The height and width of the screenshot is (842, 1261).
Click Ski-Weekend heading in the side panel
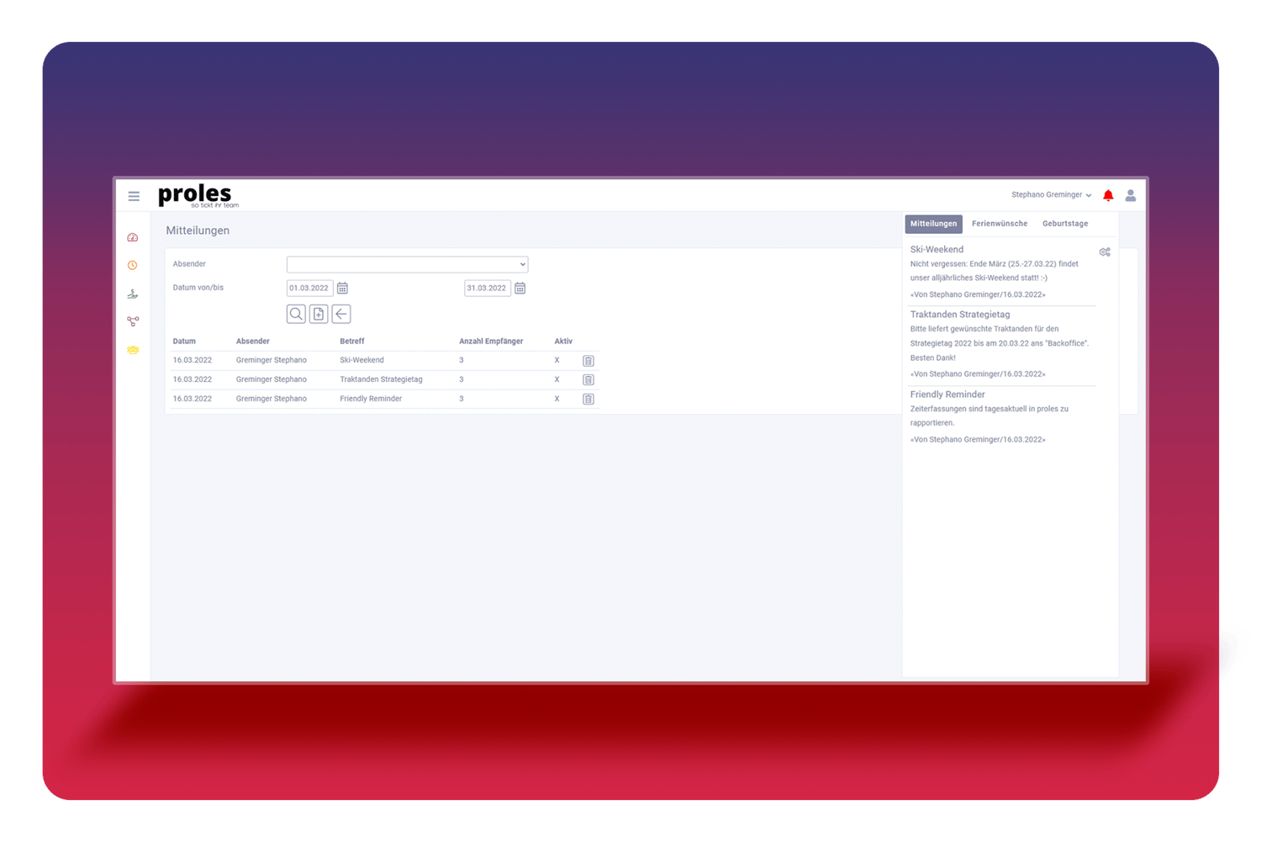(937, 250)
